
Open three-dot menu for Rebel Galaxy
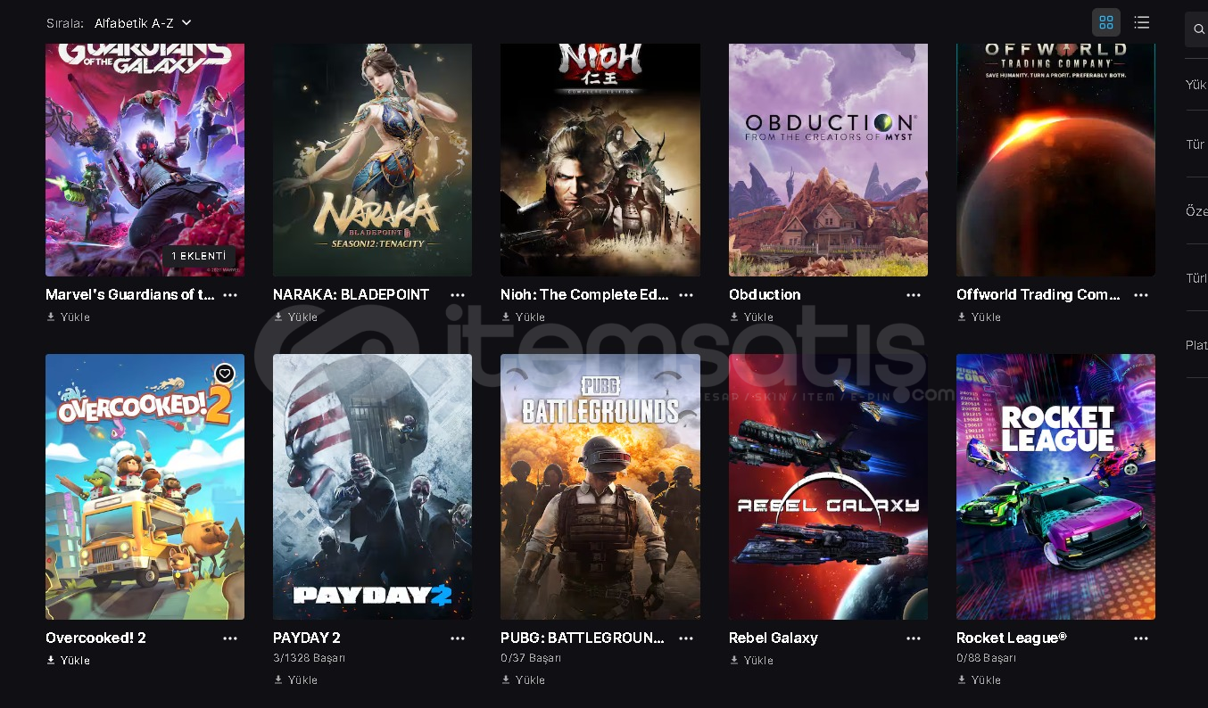[914, 638]
